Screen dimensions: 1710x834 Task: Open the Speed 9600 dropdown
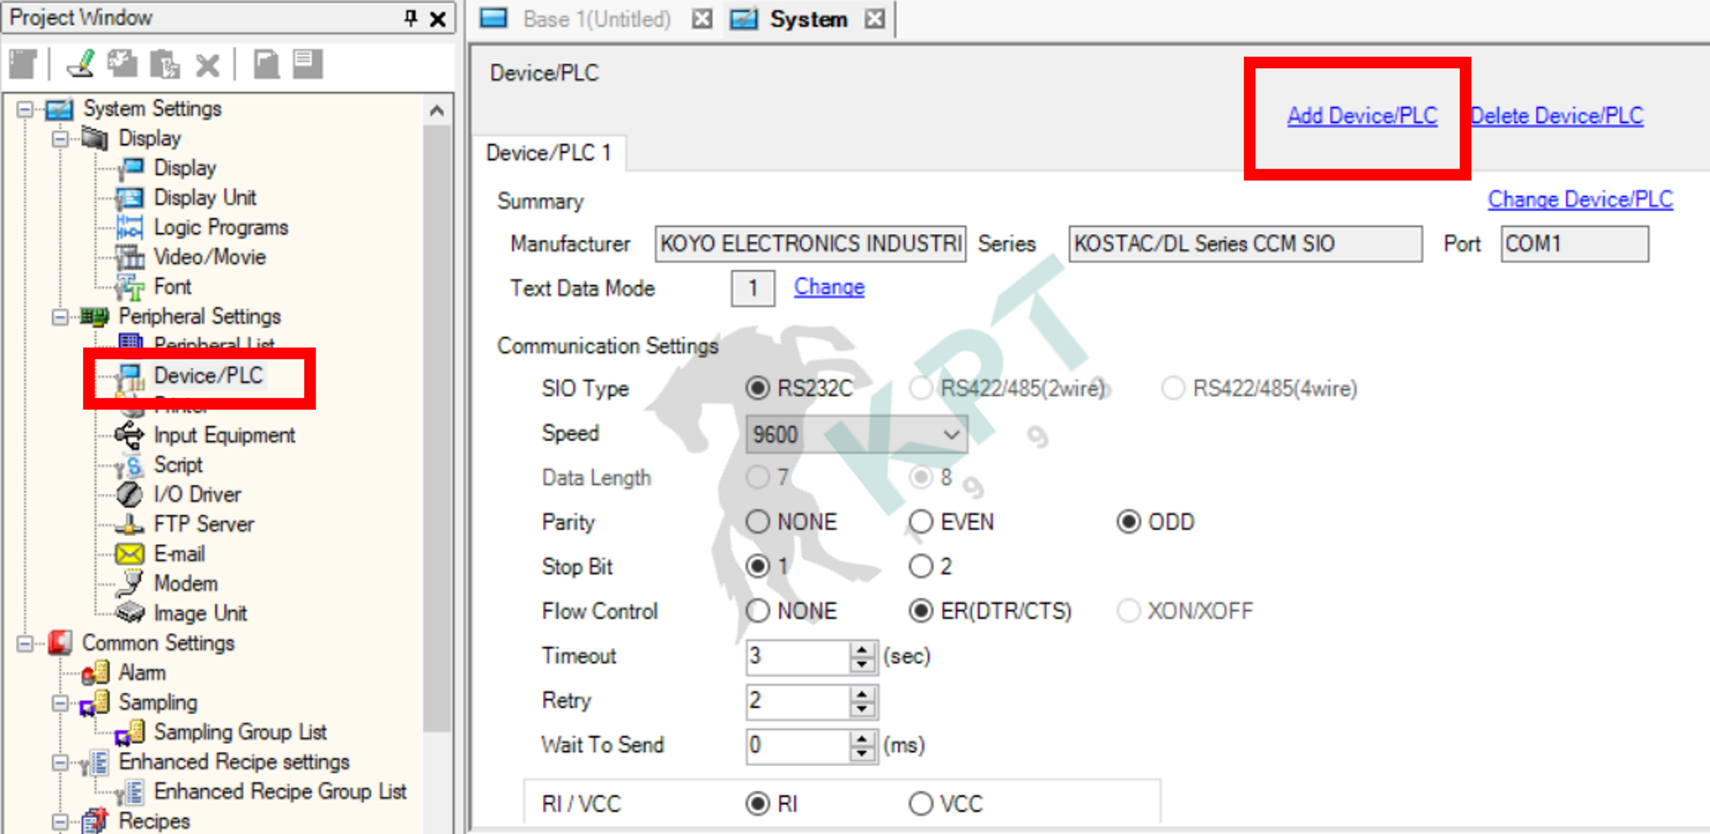coord(856,435)
